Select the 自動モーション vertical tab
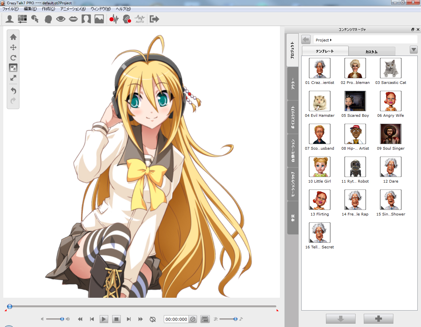The height and width of the screenshot is (327, 421). [x=293, y=151]
